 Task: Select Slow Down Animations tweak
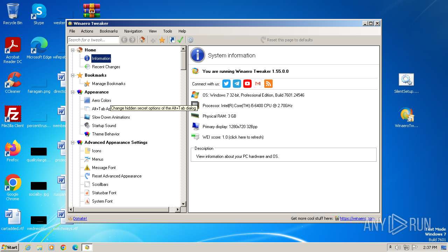(x=111, y=117)
